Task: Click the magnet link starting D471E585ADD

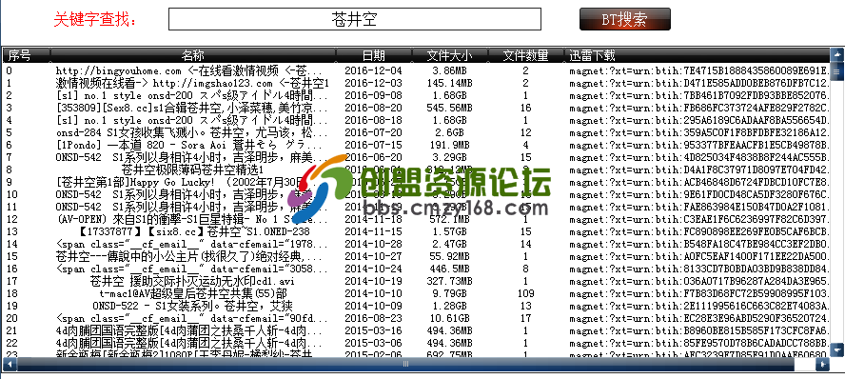Action: pyautogui.click(x=698, y=83)
